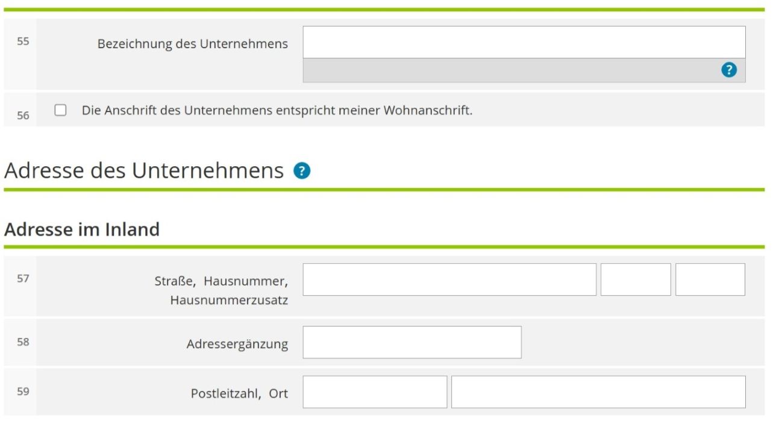This screenshot has height=424, width=773.
Task: Click line number 59
Action: (x=23, y=391)
